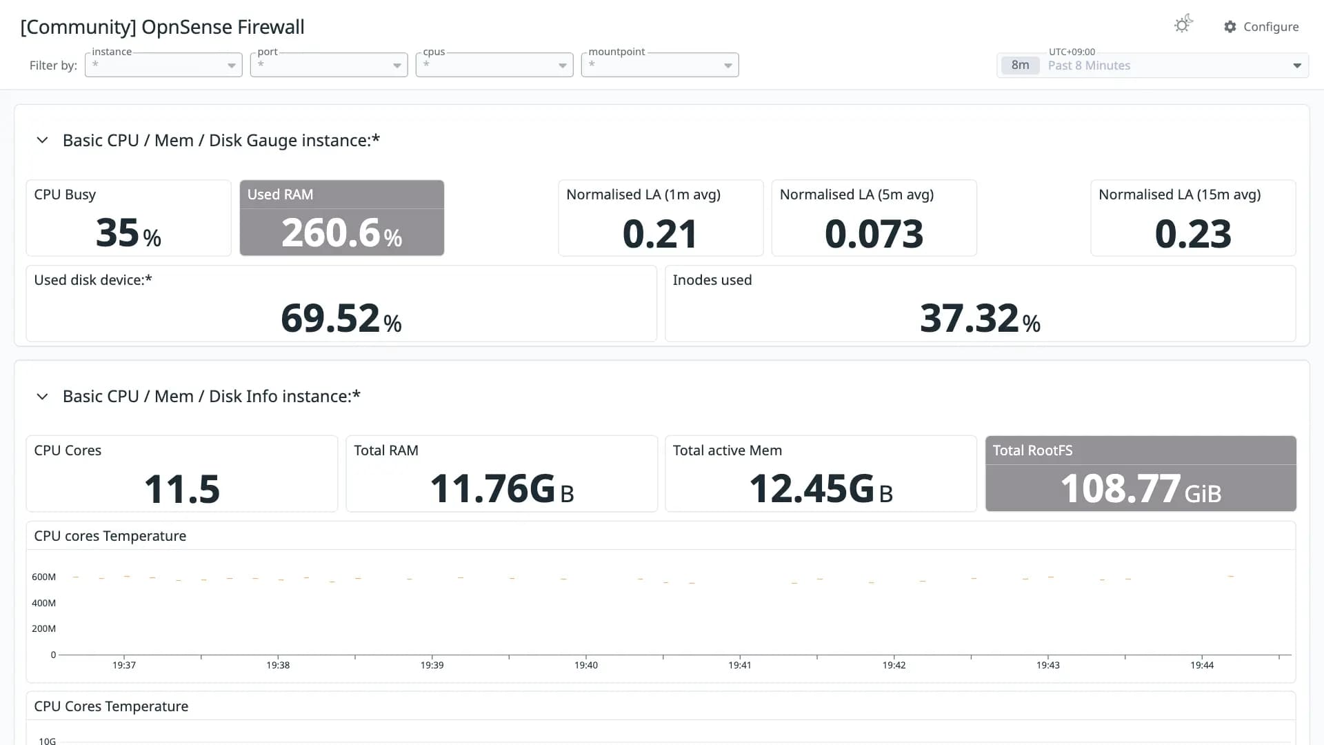Open the instance filter dropdown
1324x745 pixels.
163,65
